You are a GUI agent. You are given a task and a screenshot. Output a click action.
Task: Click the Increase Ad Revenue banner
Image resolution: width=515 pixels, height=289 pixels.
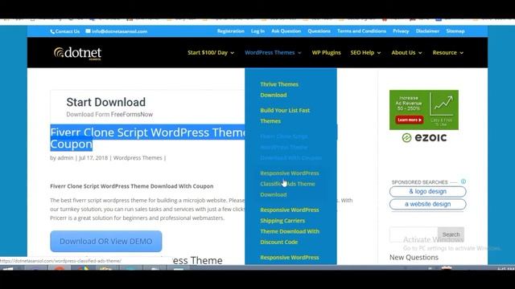click(424, 110)
